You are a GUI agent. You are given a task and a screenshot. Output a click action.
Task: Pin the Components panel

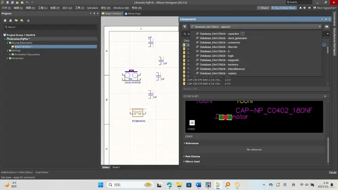(x=326, y=19)
